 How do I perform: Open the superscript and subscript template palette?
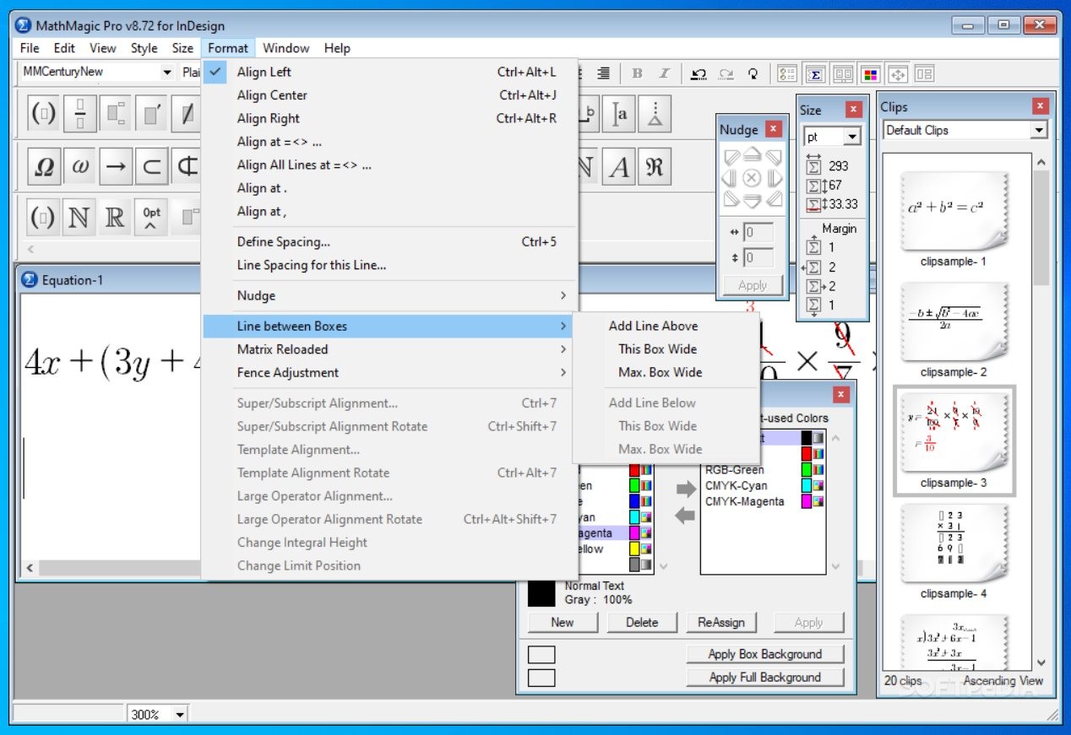coord(116,114)
